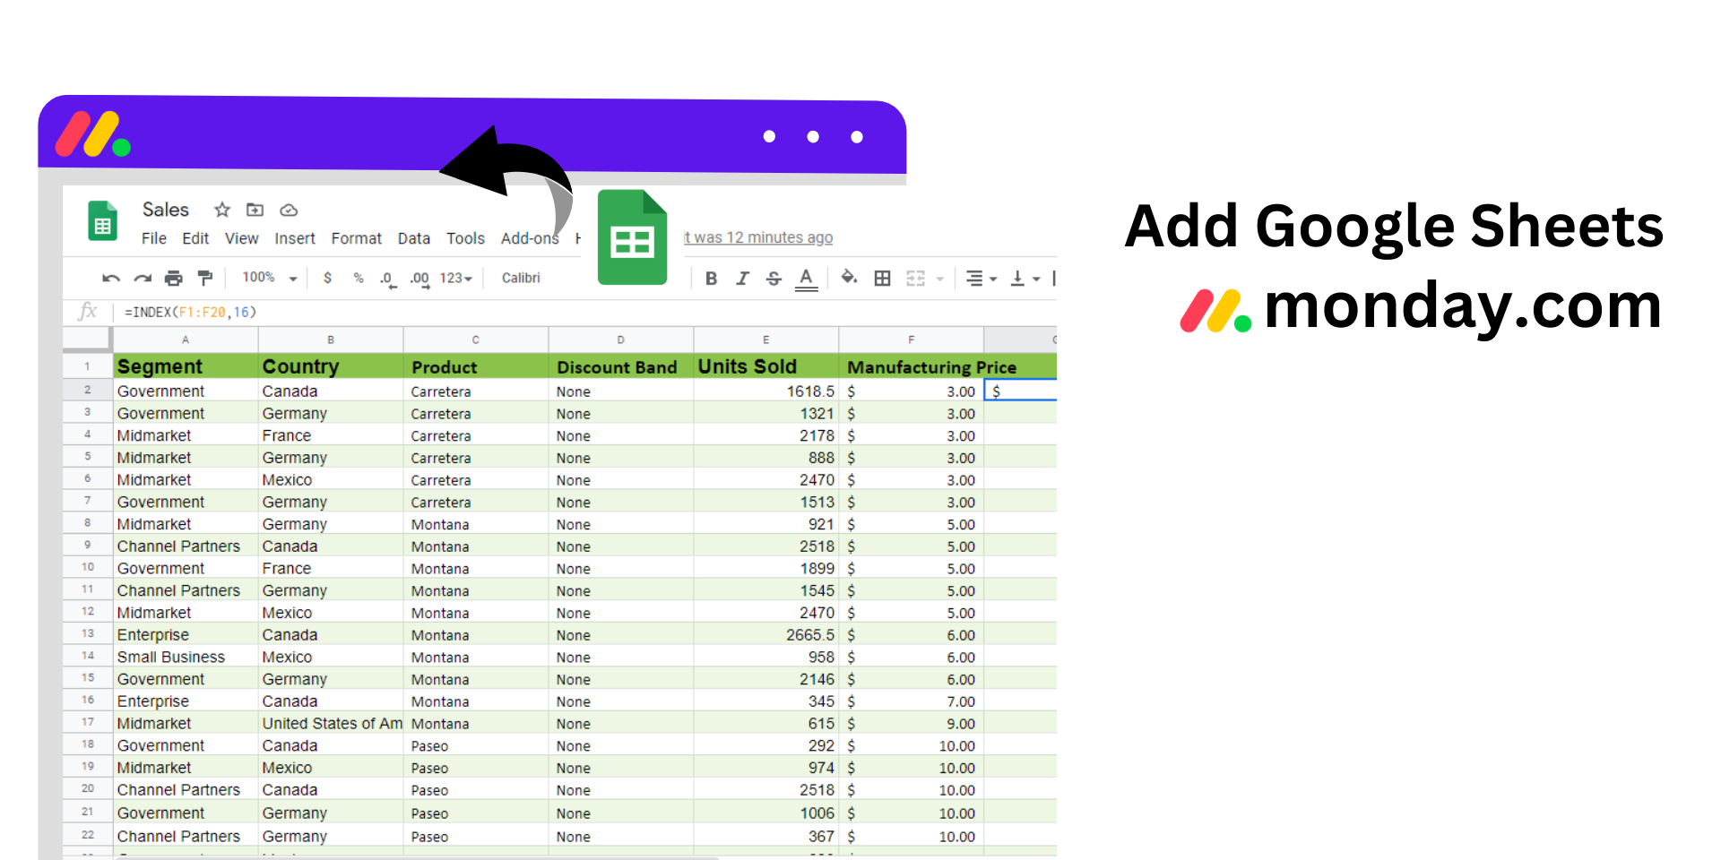Open the Insert menu
This screenshot has height=860, width=1721.
click(295, 238)
